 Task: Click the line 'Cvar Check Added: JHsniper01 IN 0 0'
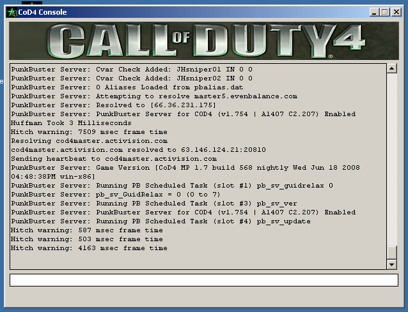point(132,70)
